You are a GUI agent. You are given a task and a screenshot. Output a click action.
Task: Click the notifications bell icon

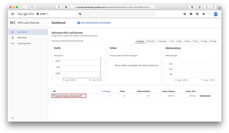point(203,14)
